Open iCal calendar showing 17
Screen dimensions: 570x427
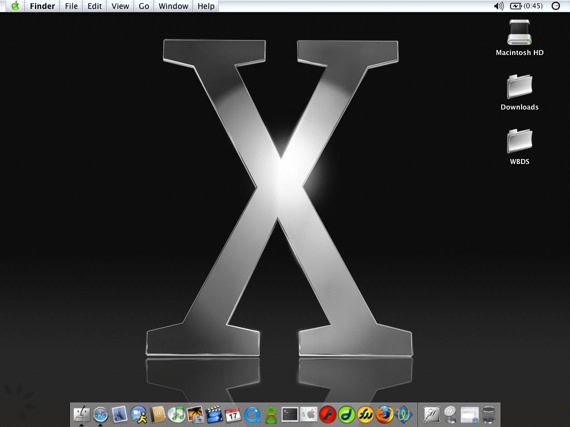click(233, 414)
